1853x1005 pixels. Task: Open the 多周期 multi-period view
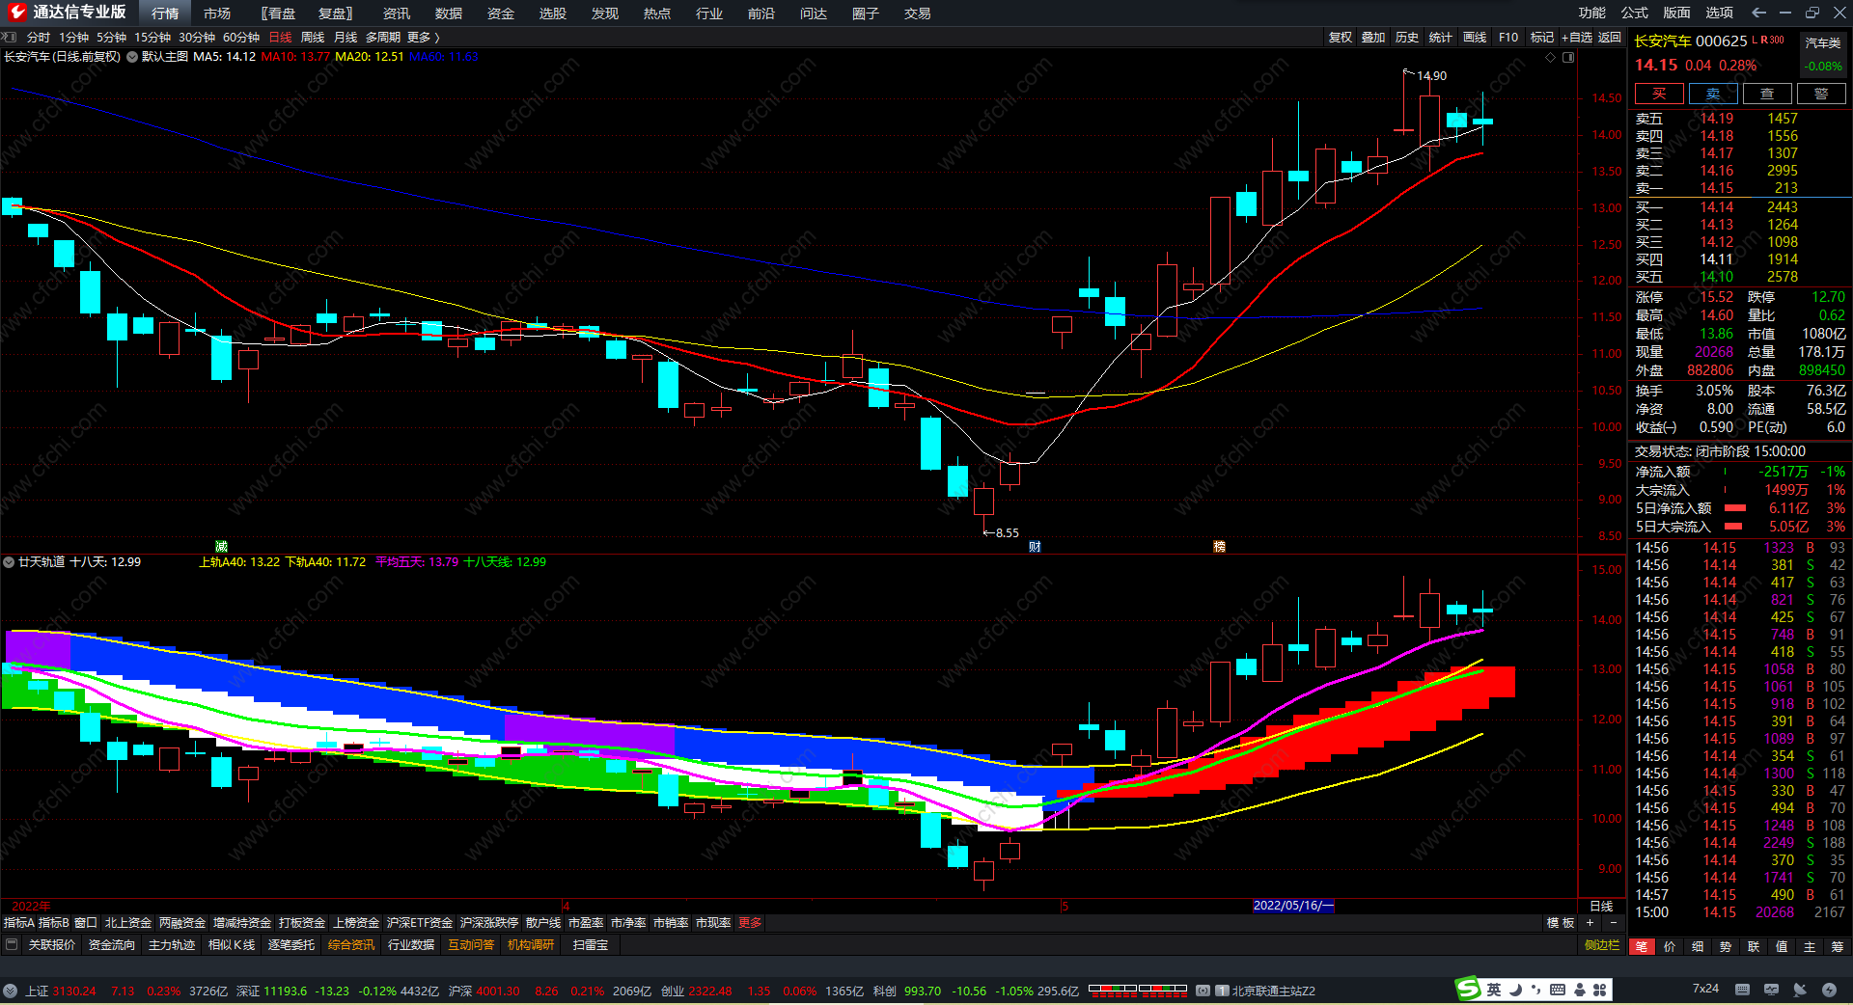(383, 38)
